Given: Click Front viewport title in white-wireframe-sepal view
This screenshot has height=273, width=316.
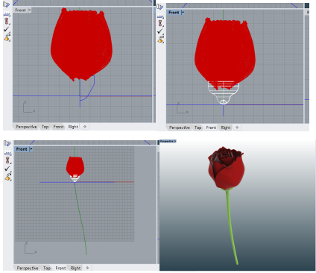Looking at the screenshot, I should (174, 12).
